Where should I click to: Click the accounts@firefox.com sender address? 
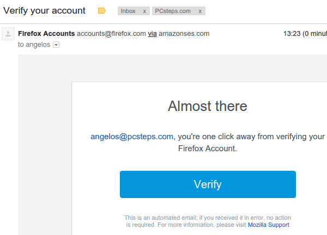click(x=111, y=34)
